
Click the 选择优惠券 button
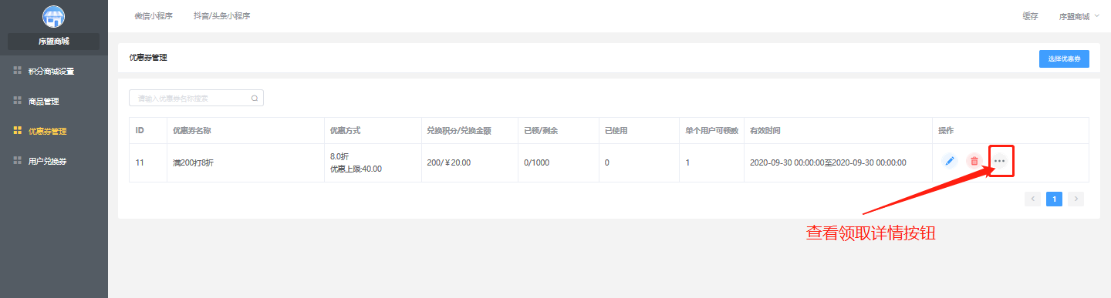[1064, 59]
